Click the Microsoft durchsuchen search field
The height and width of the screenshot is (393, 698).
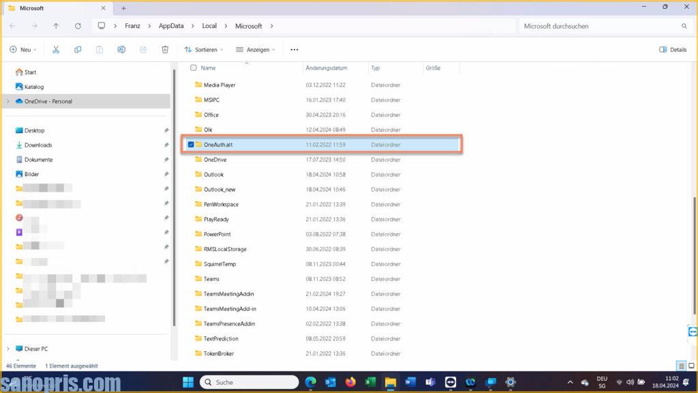click(x=600, y=26)
